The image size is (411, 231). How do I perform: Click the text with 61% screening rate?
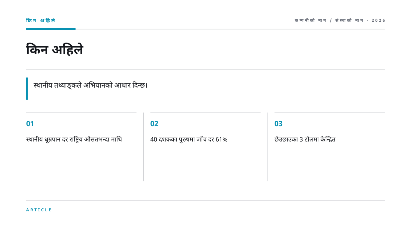coord(189,139)
